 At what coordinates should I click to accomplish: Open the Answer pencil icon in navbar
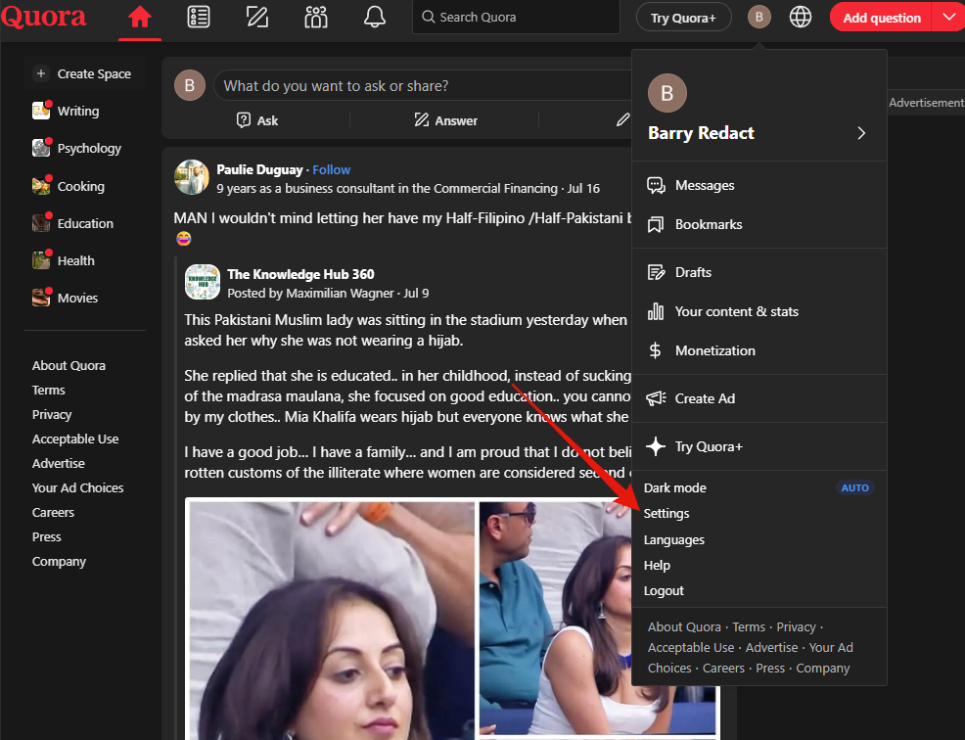257,18
